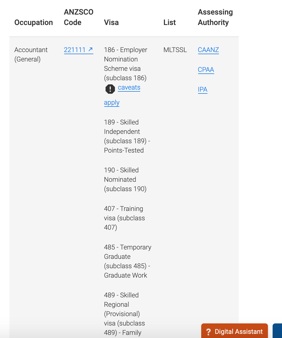The height and width of the screenshot is (338, 282).
Task: Click the MLTSSL list entry
Action: coord(175,50)
